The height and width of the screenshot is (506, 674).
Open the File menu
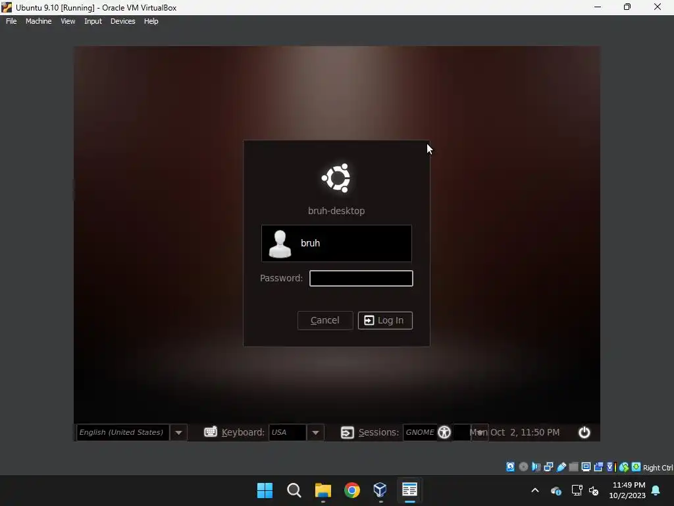coord(11,21)
